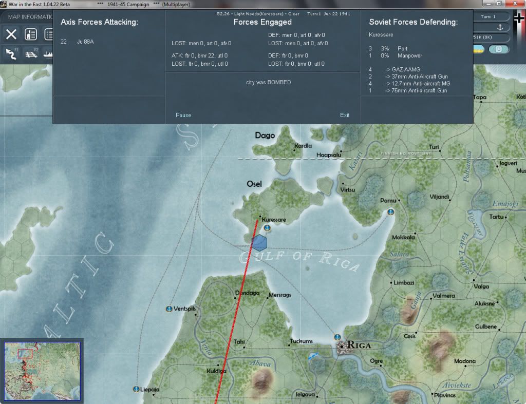Click the port anchor icon near Kuressare

(x=267, y=228)
